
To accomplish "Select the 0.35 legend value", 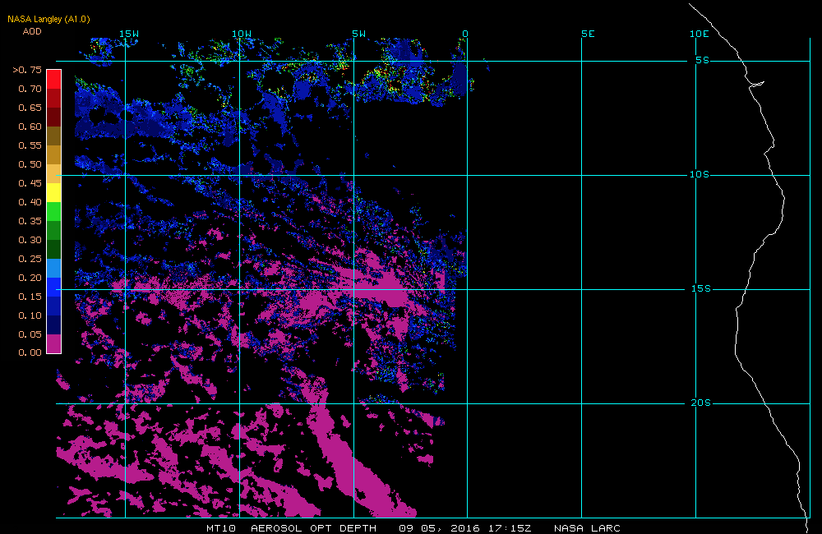I will tap(30, 221).
